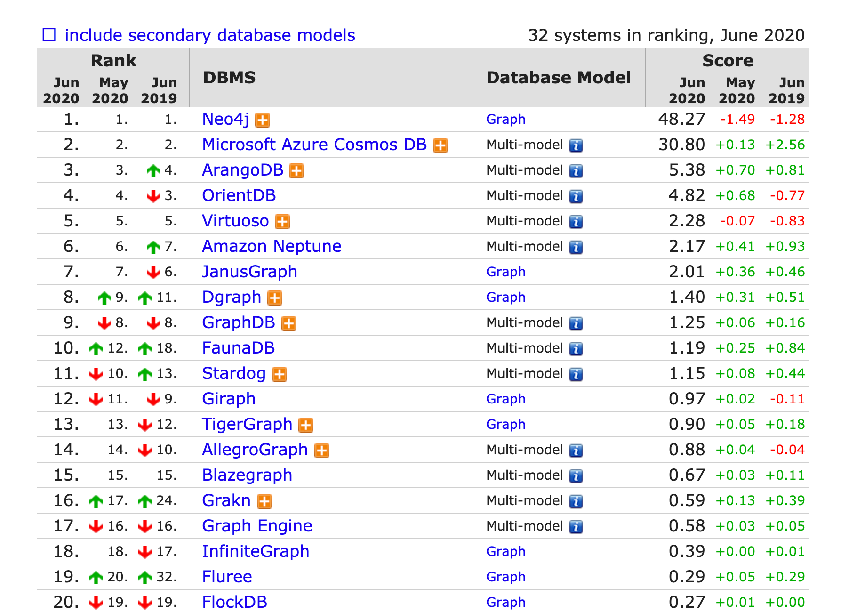Screen dimensions: 865x612
Task: Open the Graph Engine DBMS link
Action: [257, 526]
